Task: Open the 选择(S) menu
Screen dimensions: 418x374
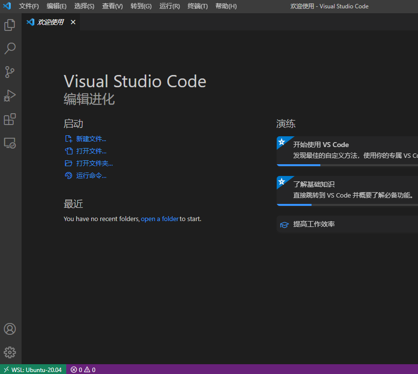Action: (x=84, y=6)
